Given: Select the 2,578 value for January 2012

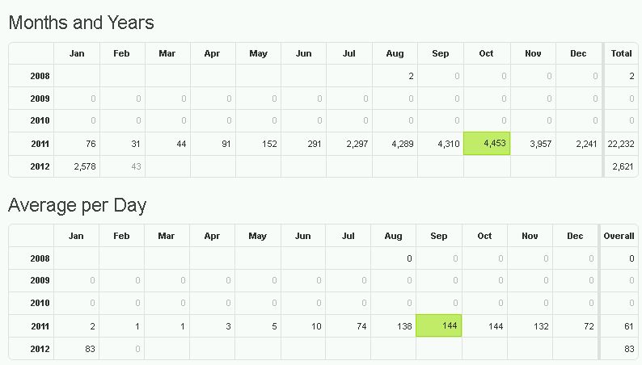Looking at the screenshot, I should click(x=77, y=166).
